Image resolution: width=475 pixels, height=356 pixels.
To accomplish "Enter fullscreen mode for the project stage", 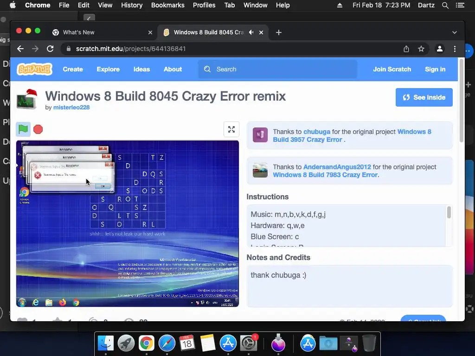I will click(x=231, y=129).
